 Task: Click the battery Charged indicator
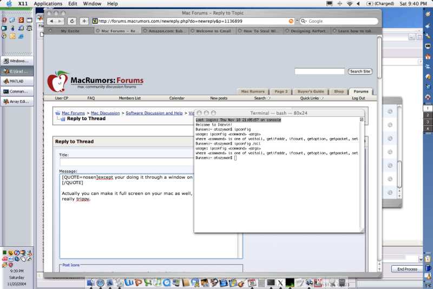point(380,4)
